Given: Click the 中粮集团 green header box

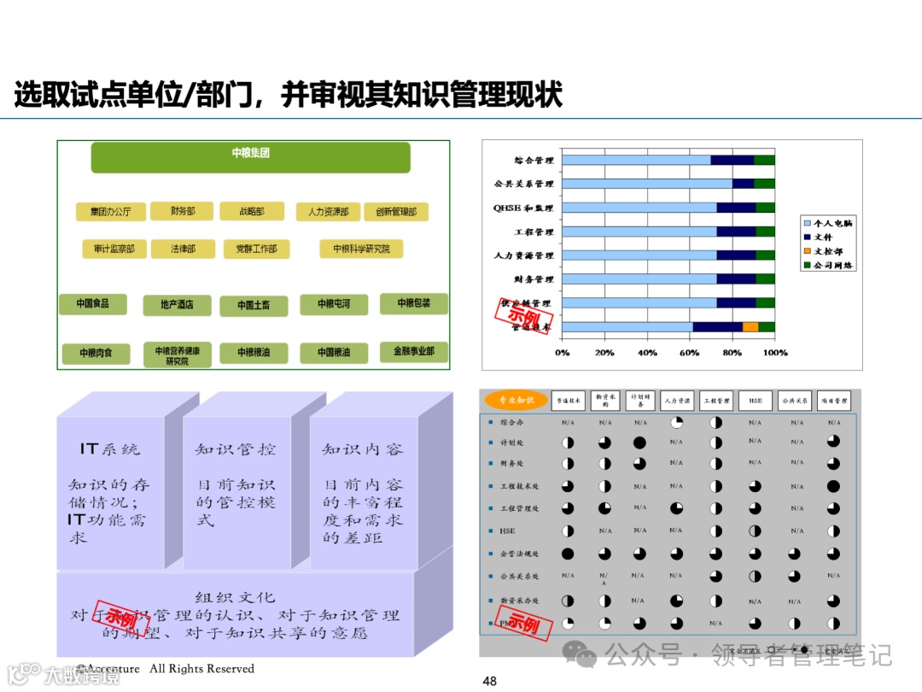Looking at the screenshot, I should click(x=250, y=157).
